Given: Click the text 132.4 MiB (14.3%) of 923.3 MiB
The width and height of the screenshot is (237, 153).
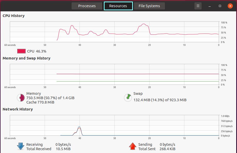Looking at the screenshot, I should click(160, 100).
